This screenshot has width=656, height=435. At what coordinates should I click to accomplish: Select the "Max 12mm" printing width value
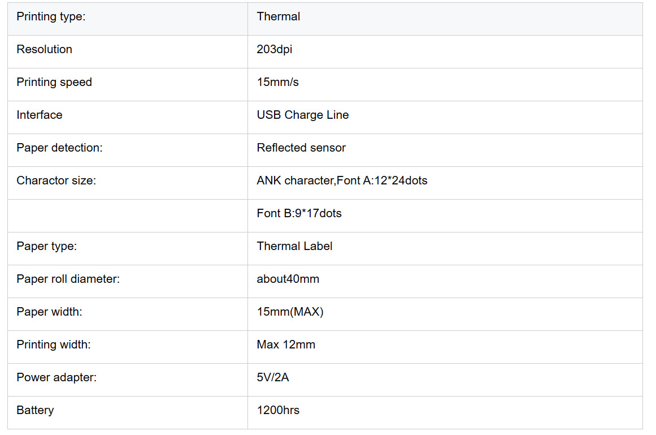286,344
